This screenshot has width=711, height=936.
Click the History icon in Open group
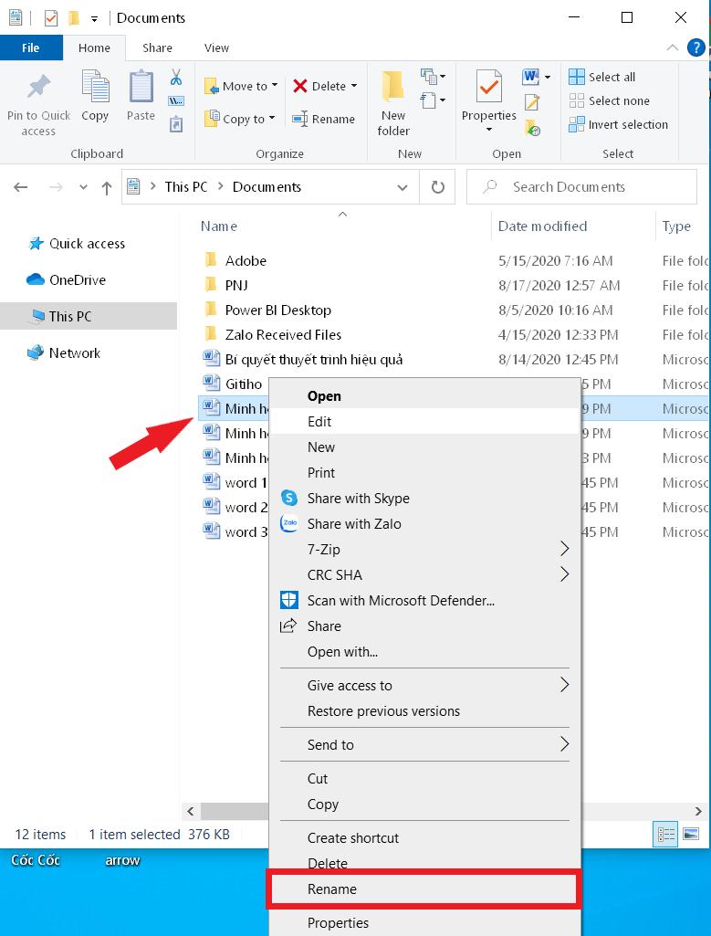(x=532, y=127)
